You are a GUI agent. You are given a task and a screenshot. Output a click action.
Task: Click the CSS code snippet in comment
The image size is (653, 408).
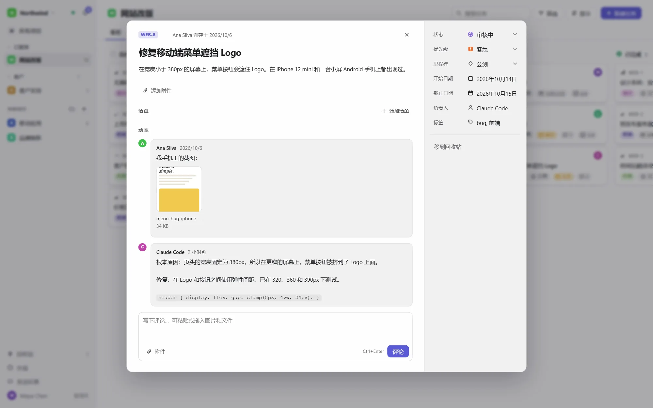click(x=239, y=297)
